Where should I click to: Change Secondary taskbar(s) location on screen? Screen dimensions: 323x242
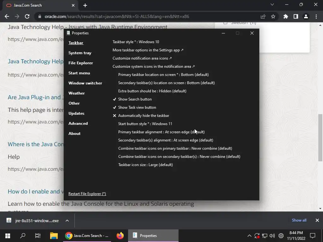[167, 83]
